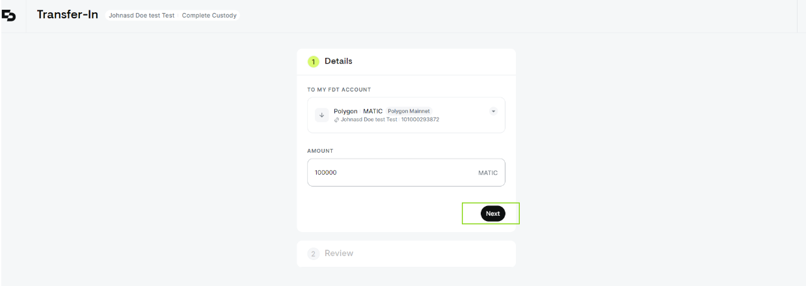Click account number 101000293872

point(420,120)
